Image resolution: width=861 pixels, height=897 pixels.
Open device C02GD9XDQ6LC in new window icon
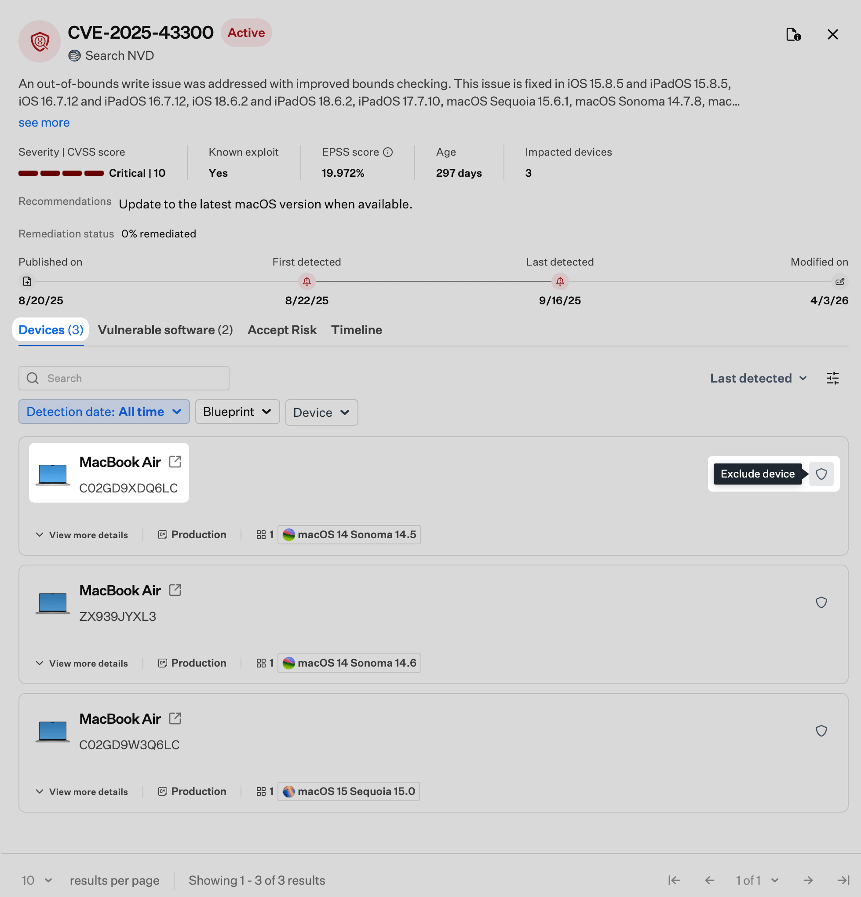click(x=175, y=461)
